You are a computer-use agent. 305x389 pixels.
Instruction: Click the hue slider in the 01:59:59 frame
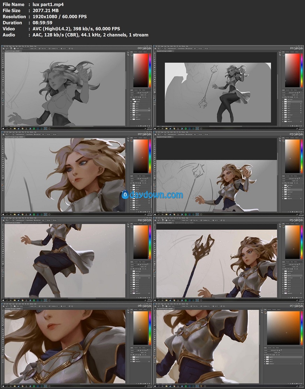click(x=302, y=70)
